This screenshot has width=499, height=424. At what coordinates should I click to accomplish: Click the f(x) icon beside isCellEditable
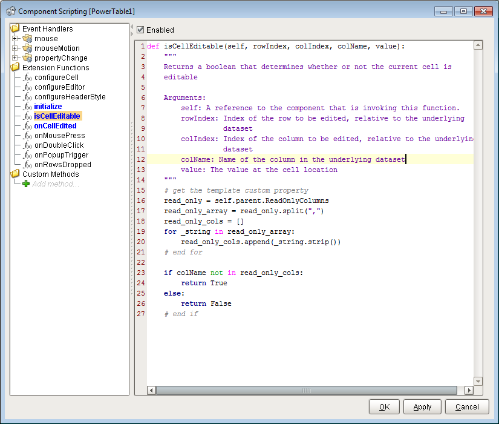pos(27,116)
